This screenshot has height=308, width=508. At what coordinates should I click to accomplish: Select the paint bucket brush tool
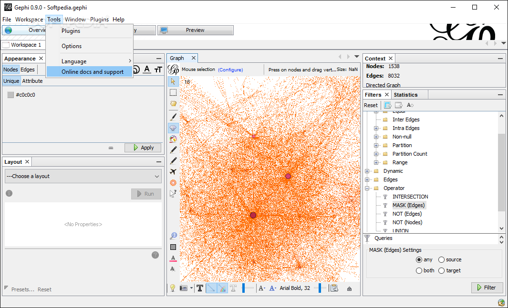(173, 139)
